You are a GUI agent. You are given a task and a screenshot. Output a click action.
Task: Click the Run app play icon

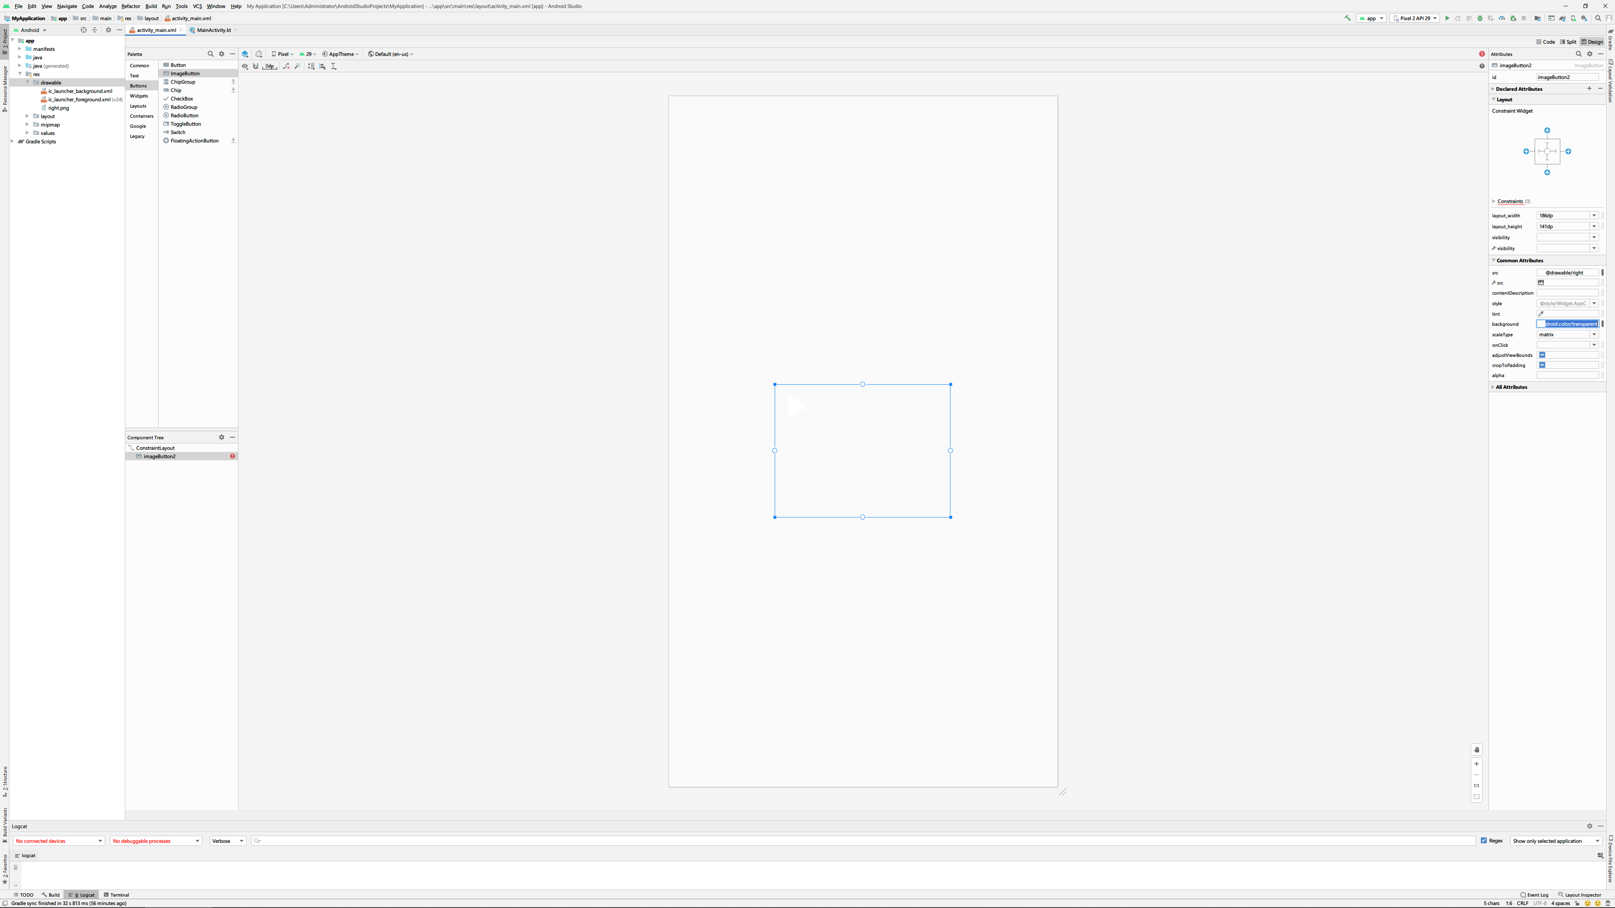coord(1447,18)
